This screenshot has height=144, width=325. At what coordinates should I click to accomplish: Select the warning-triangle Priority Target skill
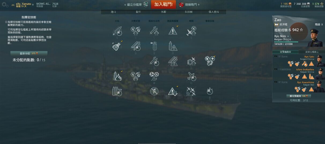(x=172, y=31)
